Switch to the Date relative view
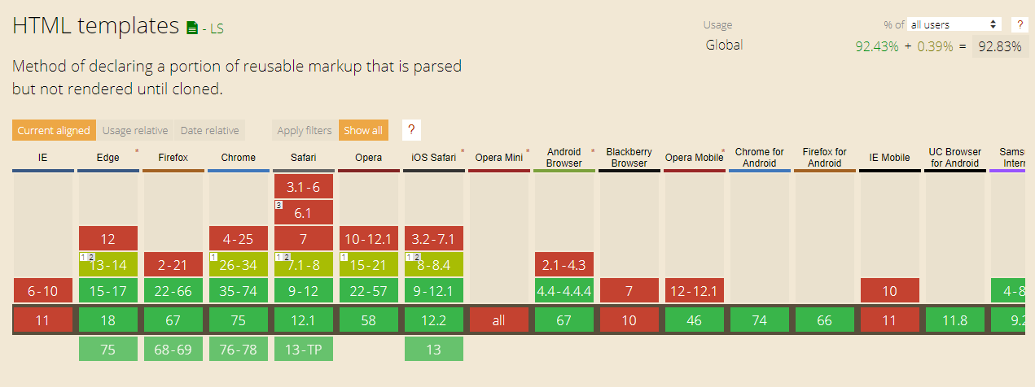This screenshot has height=387, width=1035. (x=210, y=130)
